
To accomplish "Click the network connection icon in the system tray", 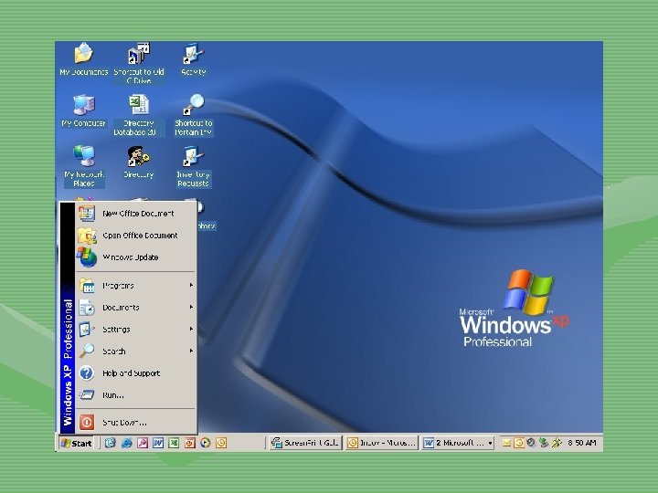I will (x=544, y=443).
